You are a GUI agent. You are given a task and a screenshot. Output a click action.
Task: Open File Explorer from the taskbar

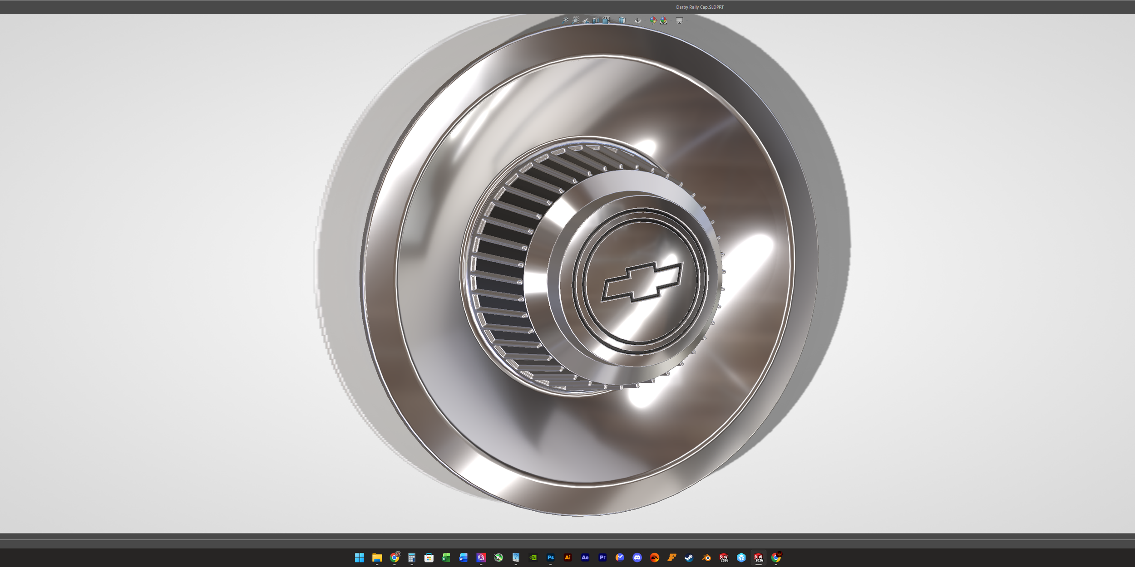coord(377,557)
